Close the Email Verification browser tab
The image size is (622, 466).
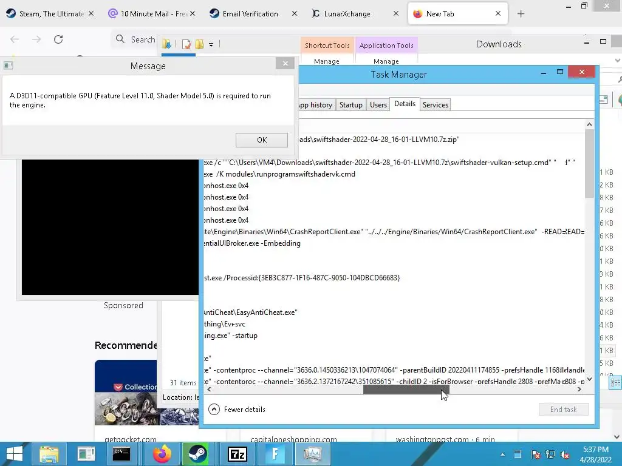point(294,13)
